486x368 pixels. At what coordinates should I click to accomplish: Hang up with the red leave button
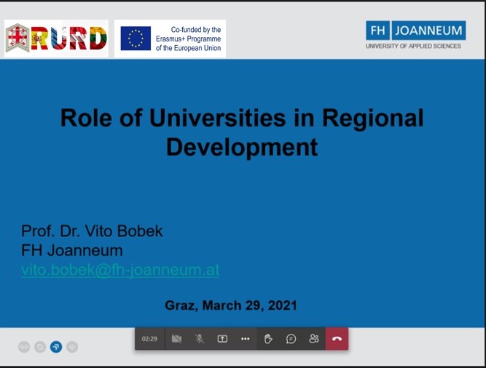click(x=337, y=339)
